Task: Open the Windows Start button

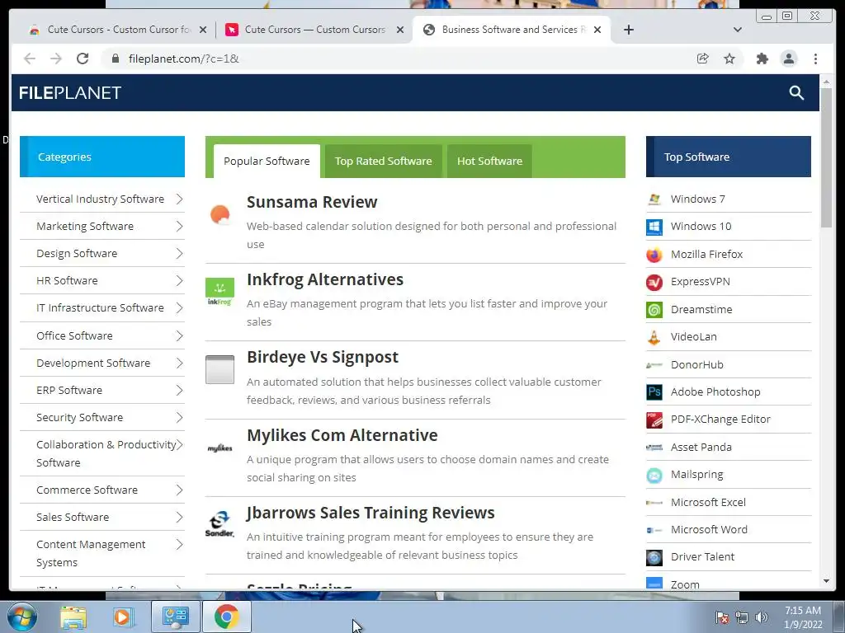Action: [x=21, y=617]
